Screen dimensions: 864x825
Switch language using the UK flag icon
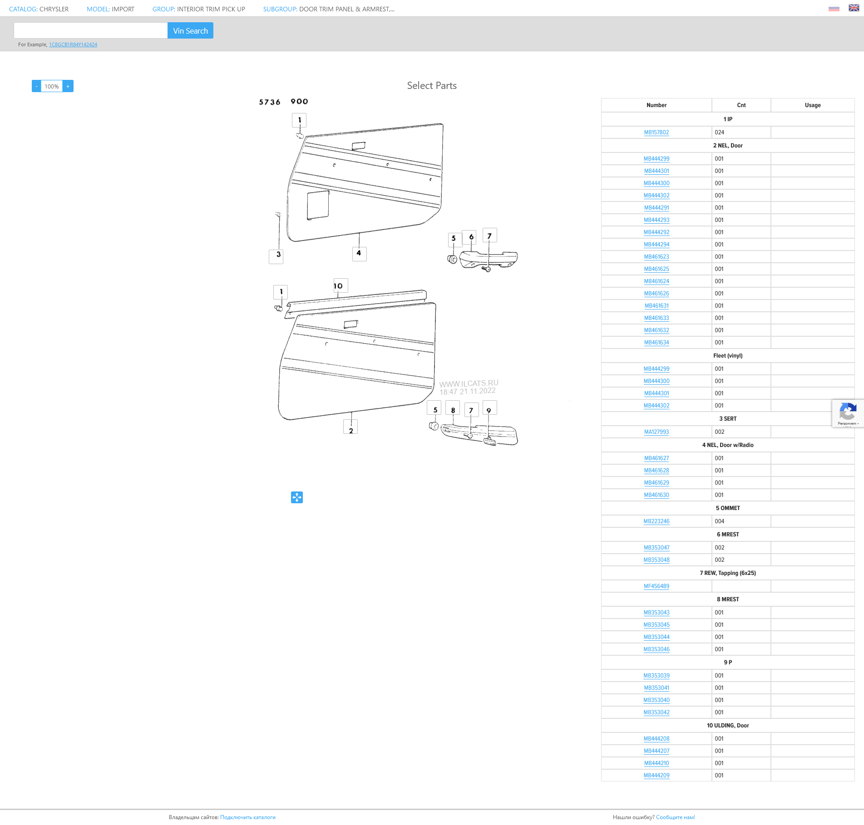854,8
